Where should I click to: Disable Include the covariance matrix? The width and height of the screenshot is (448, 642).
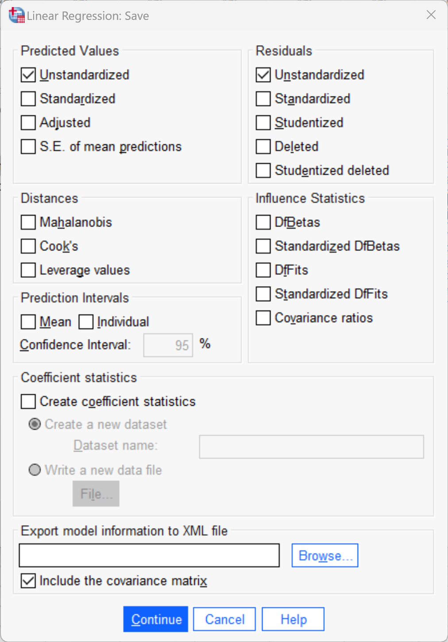tap(27, 580)
